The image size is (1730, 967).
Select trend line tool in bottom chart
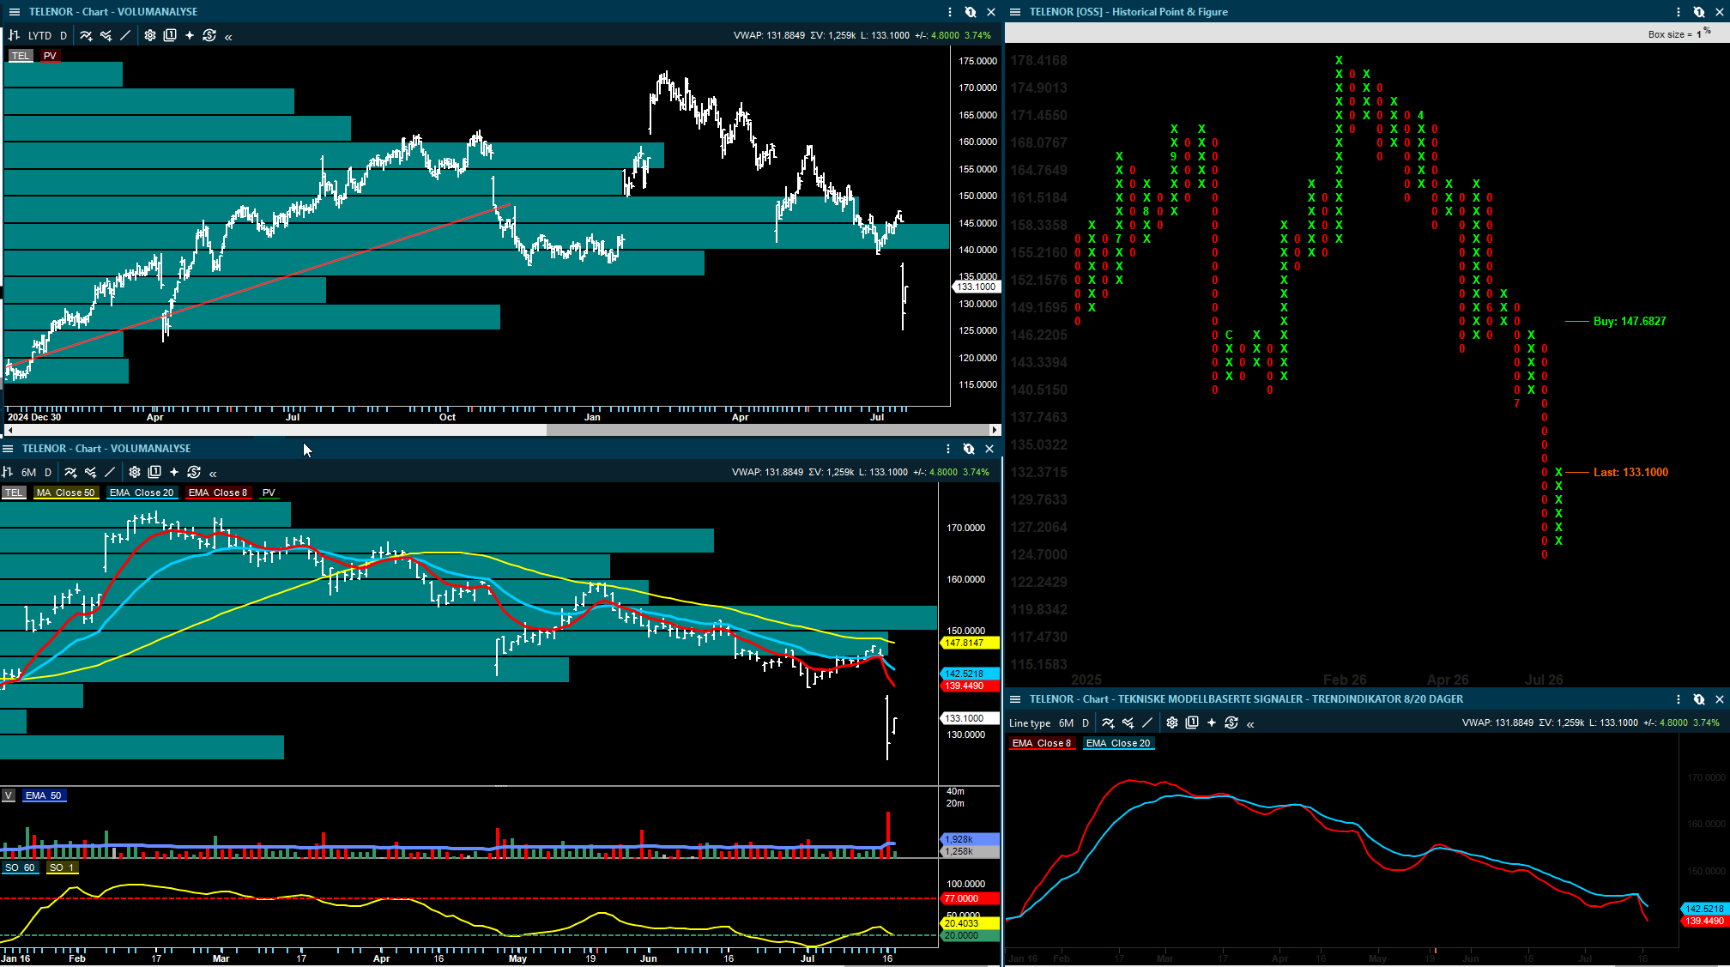(x=110, y=472)
